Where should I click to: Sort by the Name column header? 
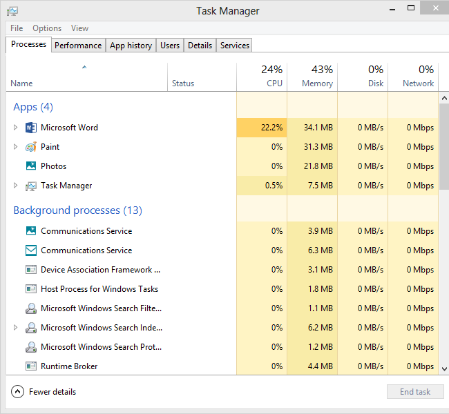[x=86, y=77]
